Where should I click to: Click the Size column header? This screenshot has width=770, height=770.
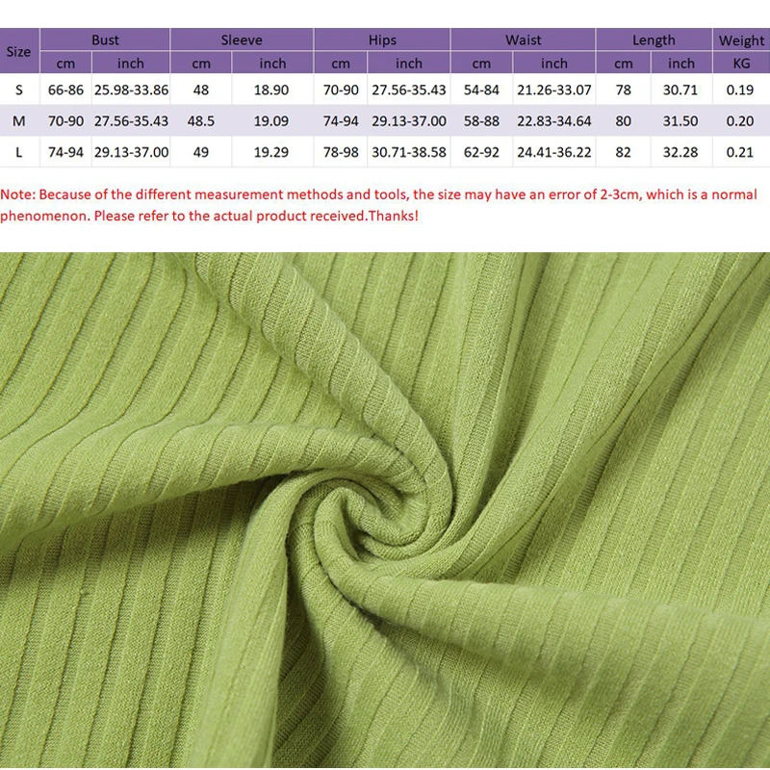[18, 52]
